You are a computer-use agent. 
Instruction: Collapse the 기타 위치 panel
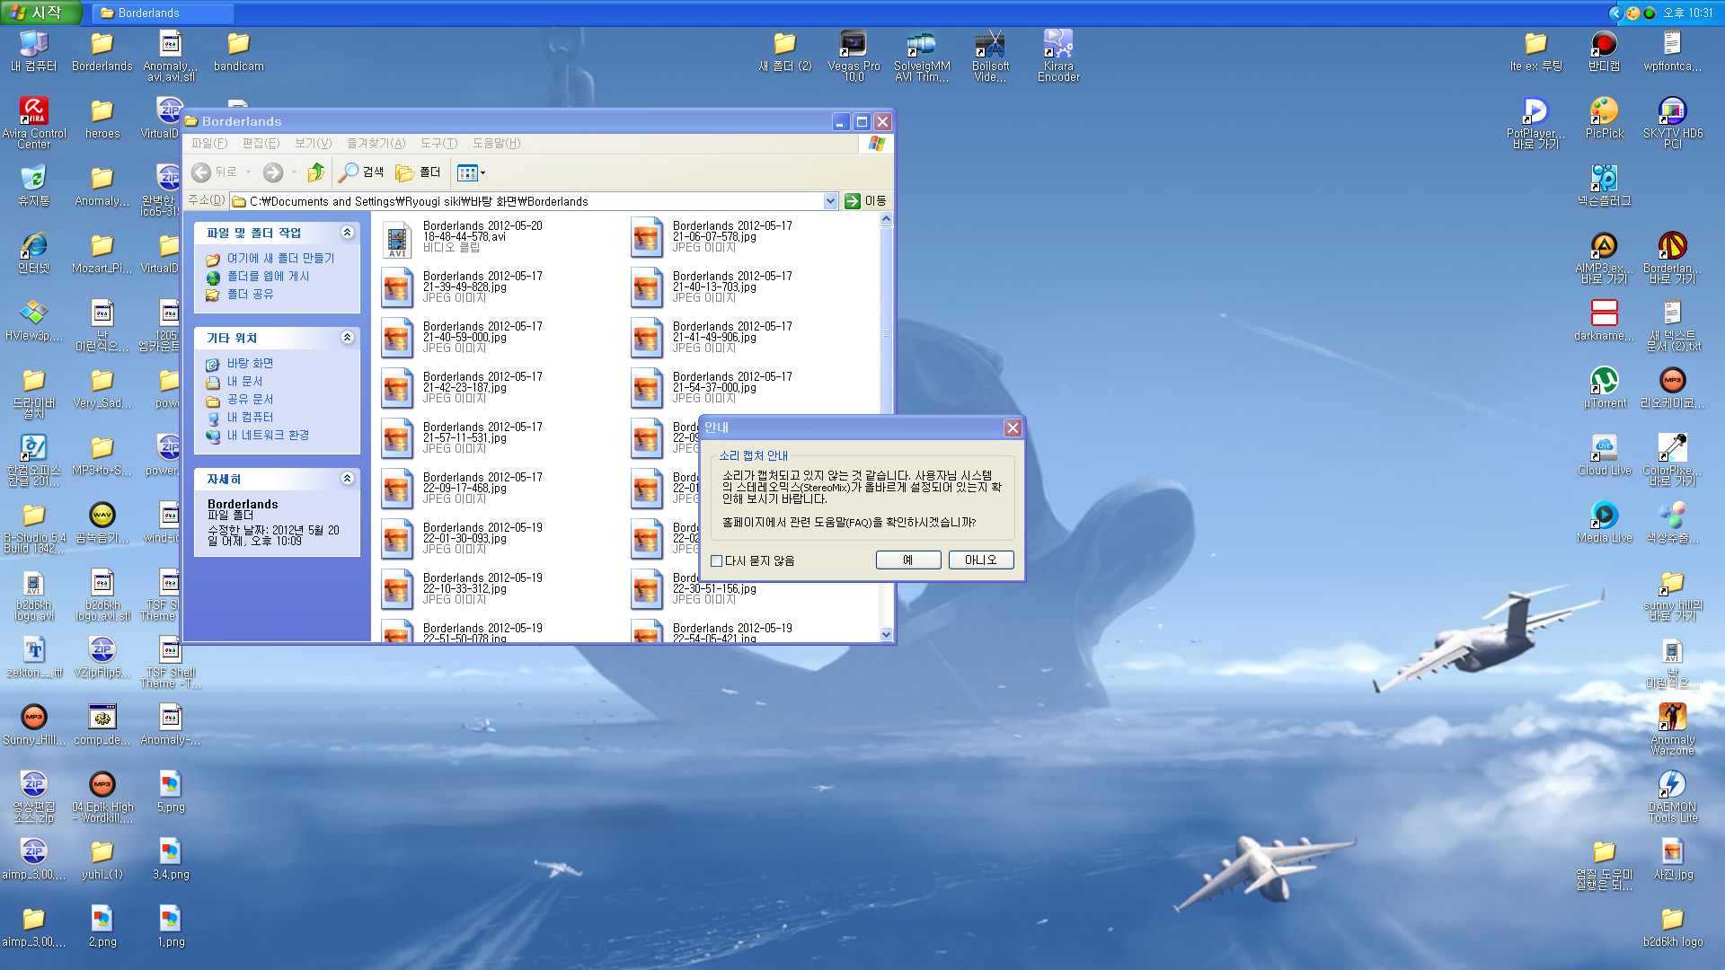click(347, 338)
